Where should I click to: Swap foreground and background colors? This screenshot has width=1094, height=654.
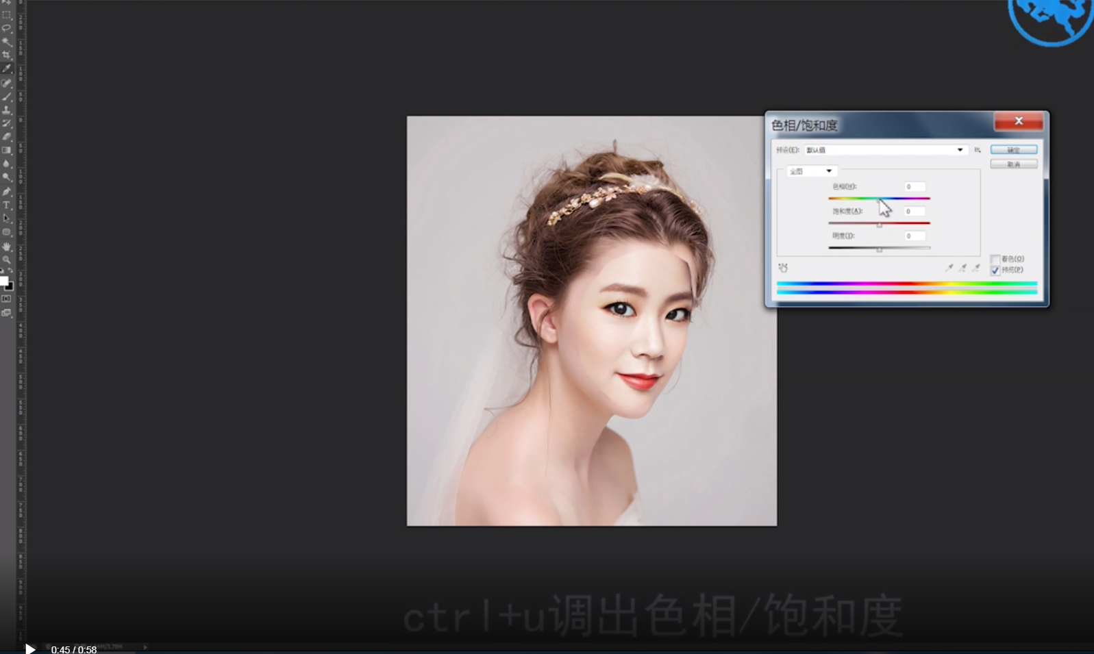click(x=10, y=272)
